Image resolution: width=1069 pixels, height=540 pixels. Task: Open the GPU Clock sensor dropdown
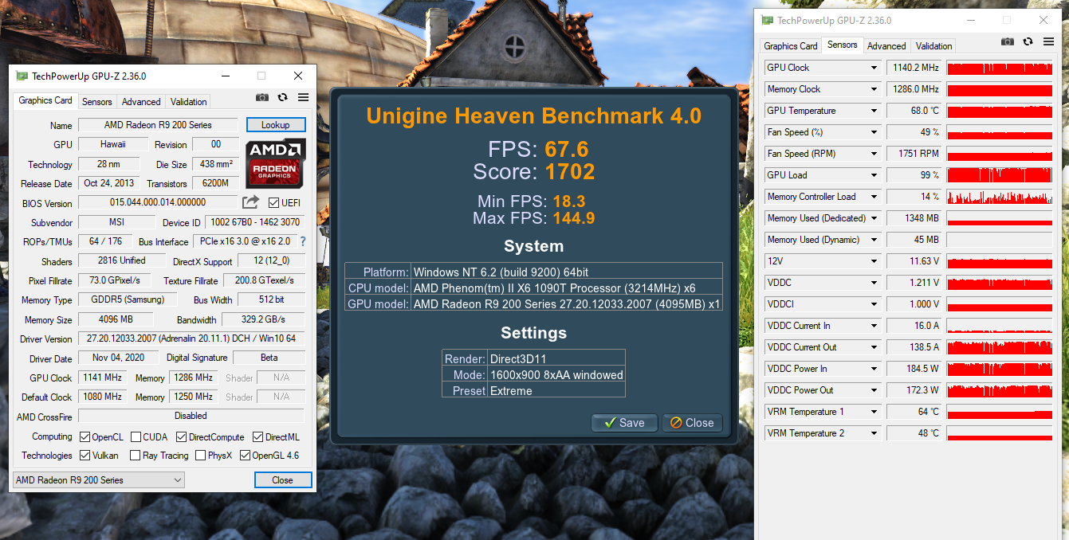tap(874, 68)
